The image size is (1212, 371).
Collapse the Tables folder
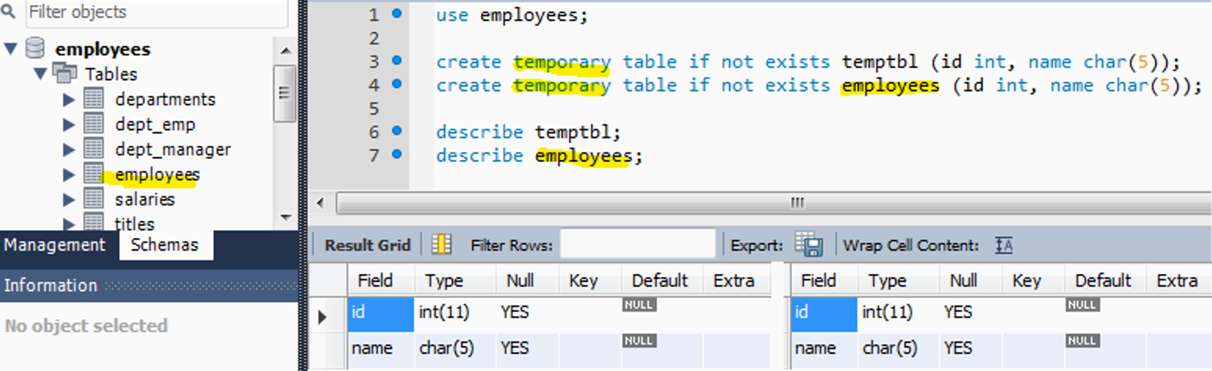tap(39, 74)
